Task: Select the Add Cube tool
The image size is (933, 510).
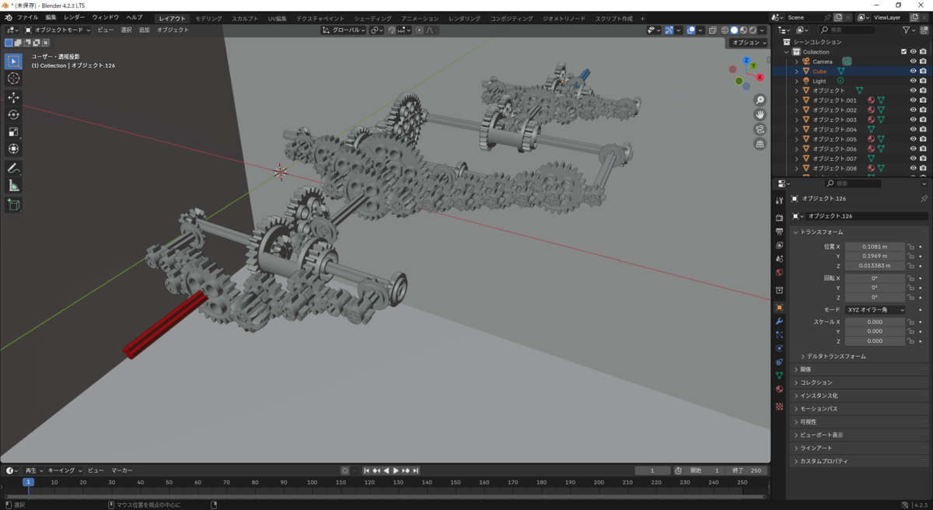Action: (x=13, y=205)
